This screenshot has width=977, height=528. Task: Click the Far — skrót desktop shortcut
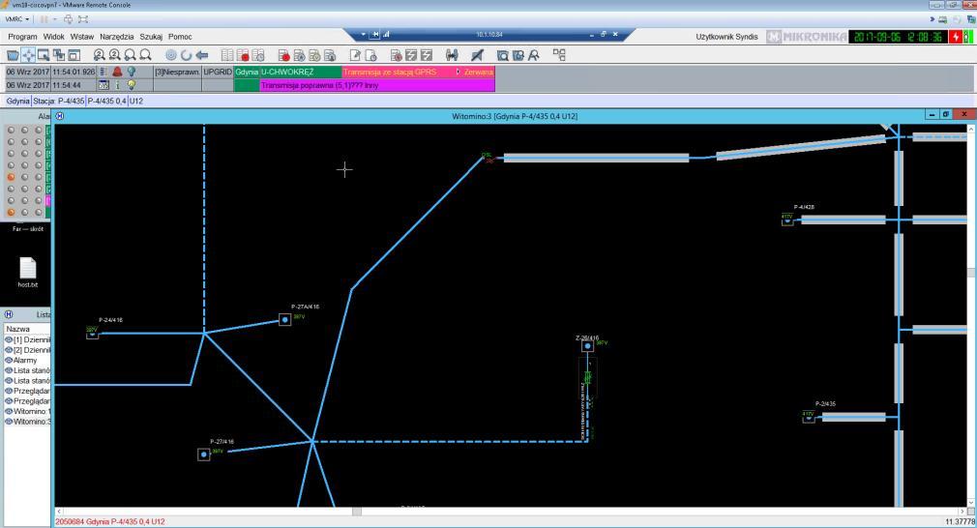(27, 228)
